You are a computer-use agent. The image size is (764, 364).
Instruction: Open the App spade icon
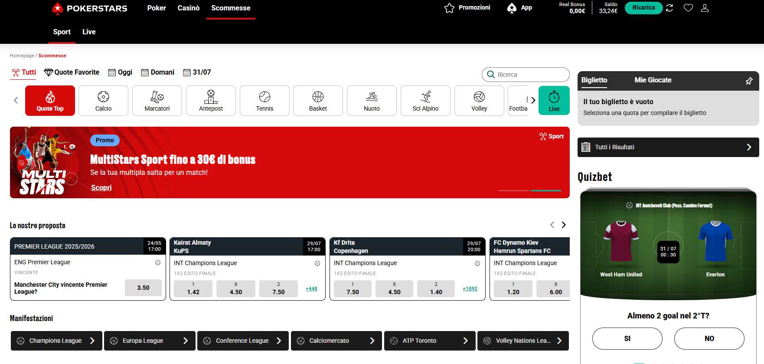point(512,8)
